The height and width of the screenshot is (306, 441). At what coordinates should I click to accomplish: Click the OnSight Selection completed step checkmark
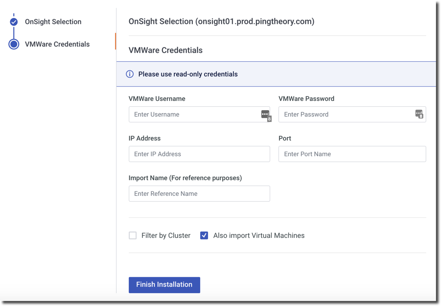(x=14, y=22)
